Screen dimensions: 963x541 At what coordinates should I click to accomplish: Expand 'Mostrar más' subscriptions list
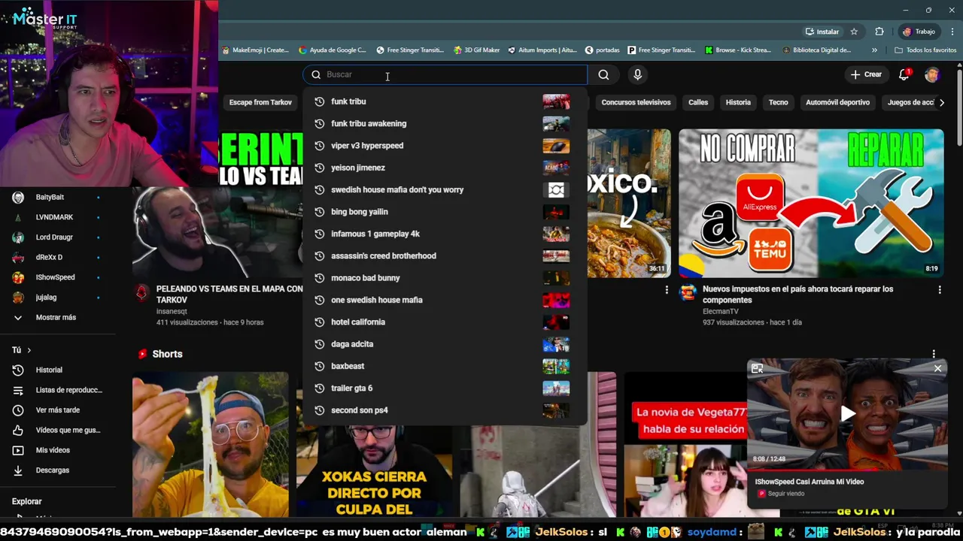pyautogui.click(x=56, y=317)
